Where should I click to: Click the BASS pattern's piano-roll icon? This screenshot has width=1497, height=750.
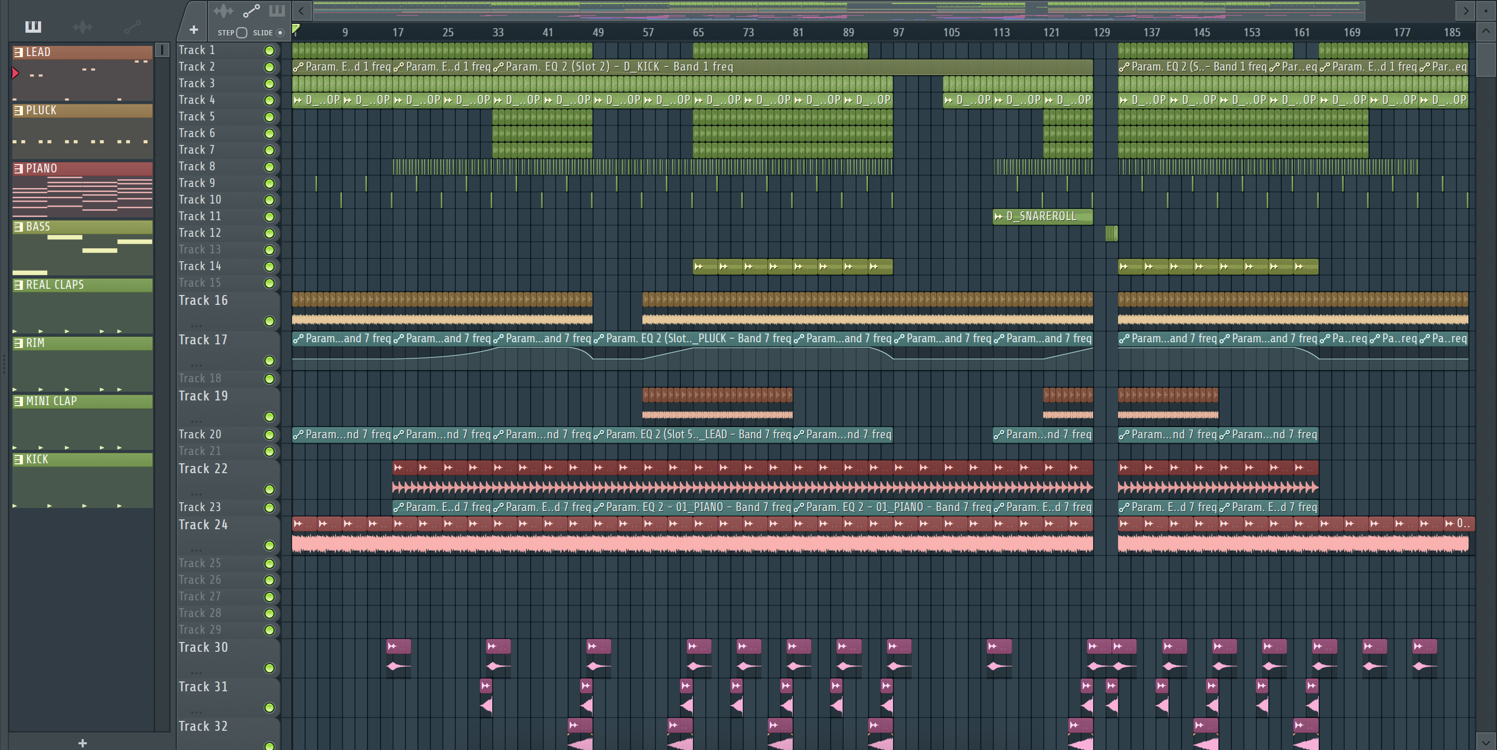click(19, 226)
